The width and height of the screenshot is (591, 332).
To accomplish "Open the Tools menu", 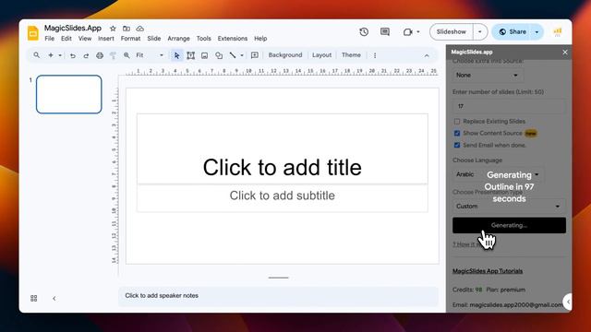I will pyautogui.click(x=203, y=39).
